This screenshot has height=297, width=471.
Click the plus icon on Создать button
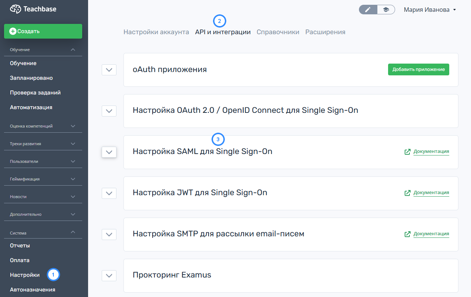coord(13,32)
